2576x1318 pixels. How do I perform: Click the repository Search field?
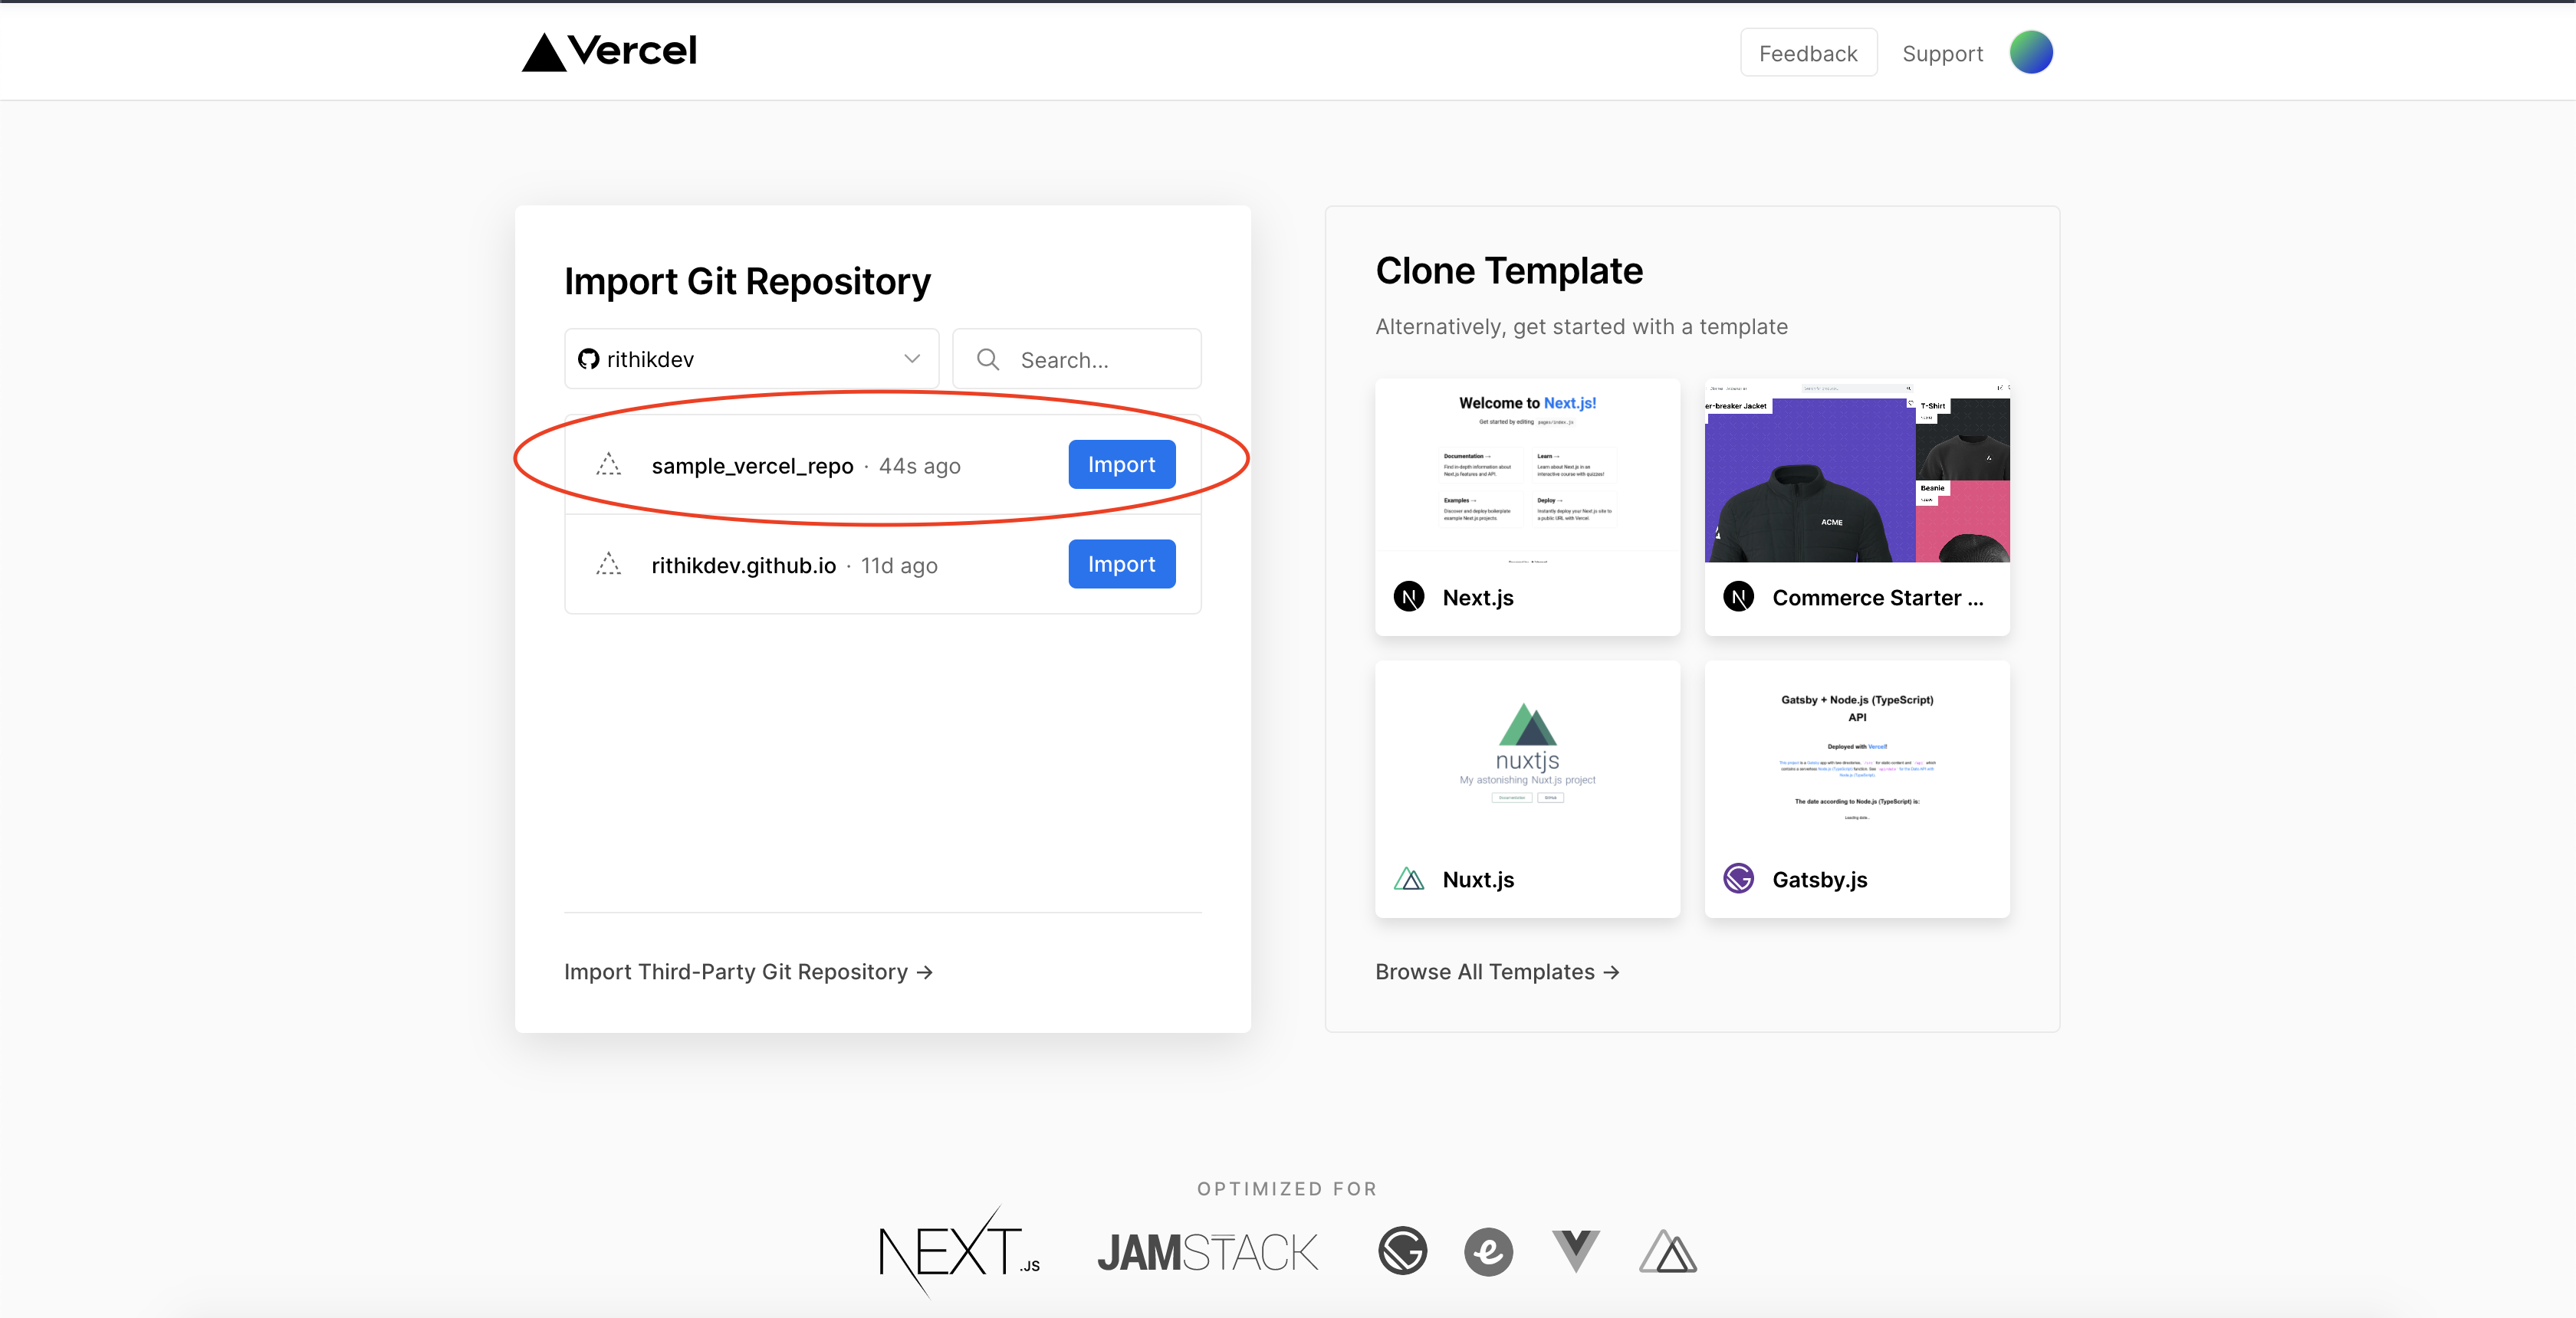pyautogui.click(x=1077, y=359)
